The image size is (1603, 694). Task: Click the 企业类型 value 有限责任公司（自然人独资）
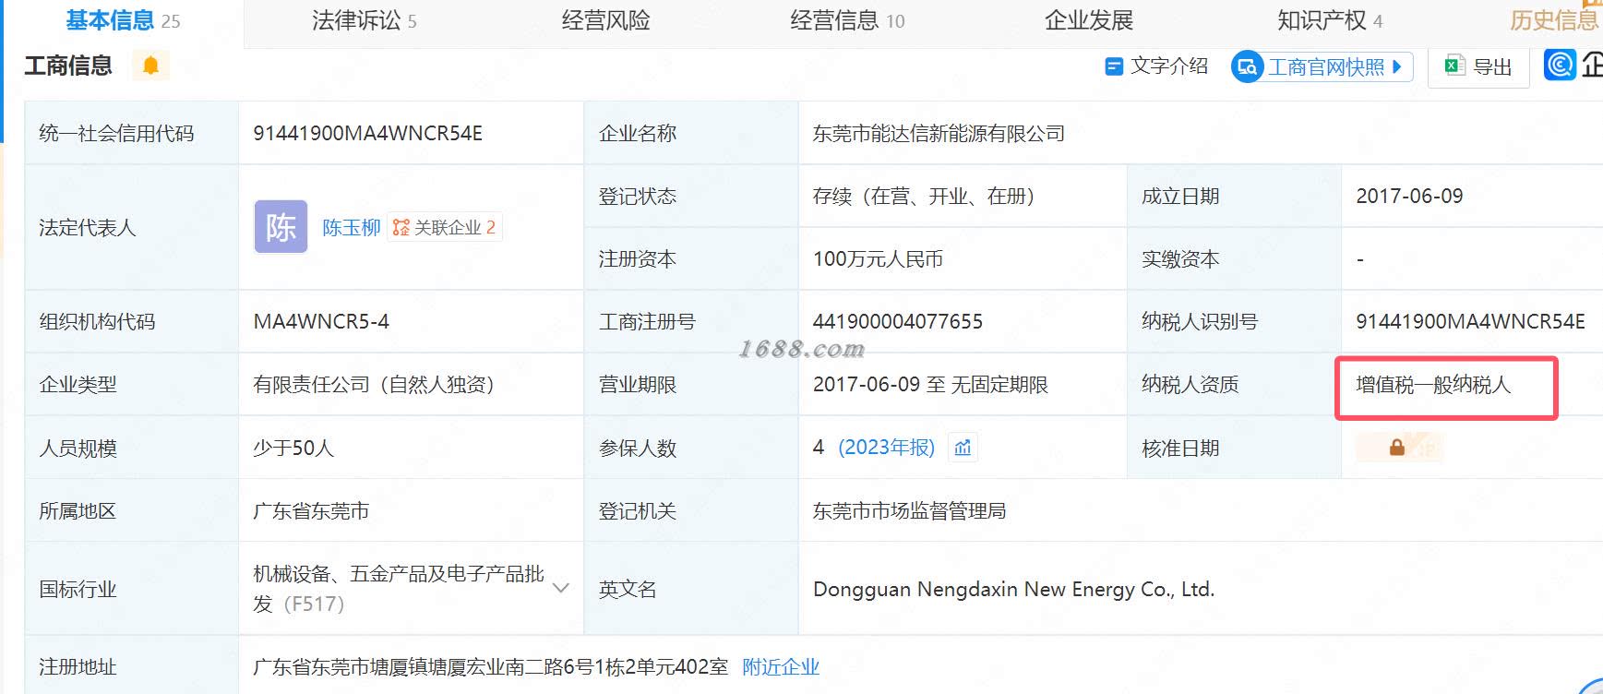374,385
